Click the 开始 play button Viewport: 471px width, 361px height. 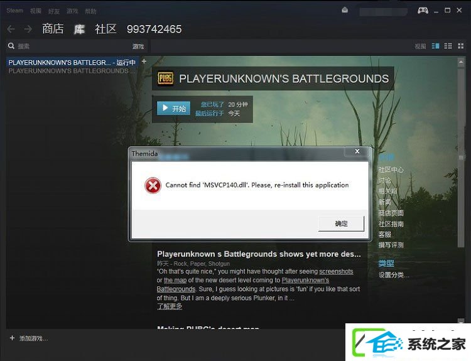173,108
